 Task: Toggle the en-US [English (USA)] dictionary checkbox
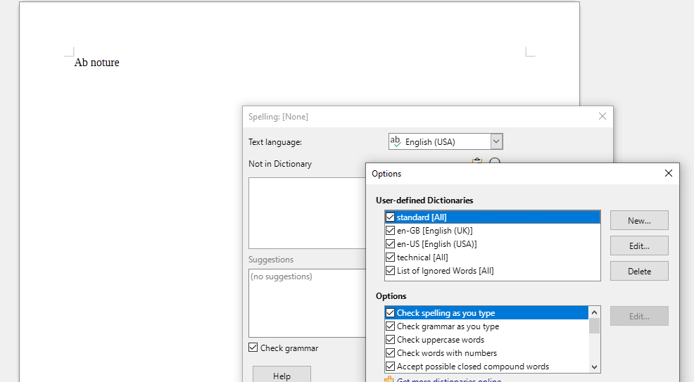point(390,243)
